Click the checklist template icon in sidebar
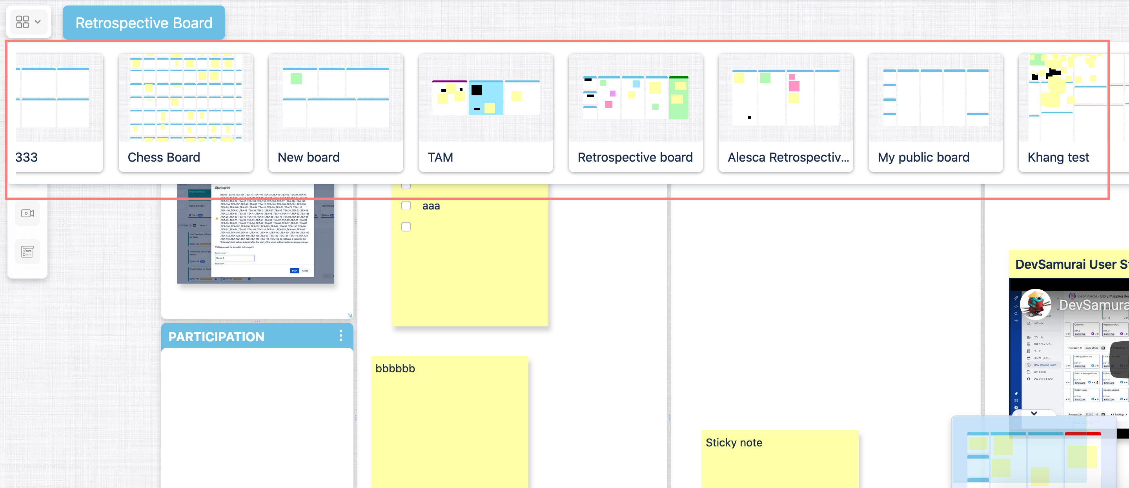 point(27,252)
